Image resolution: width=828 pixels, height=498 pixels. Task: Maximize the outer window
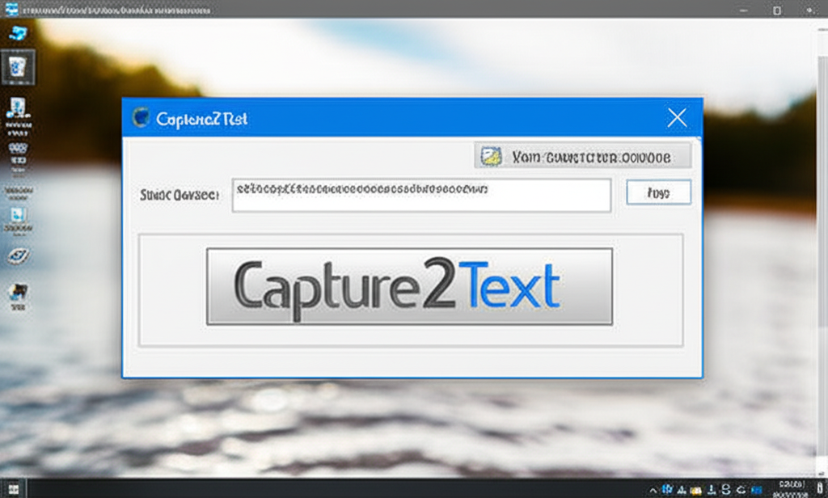point(776,10)
